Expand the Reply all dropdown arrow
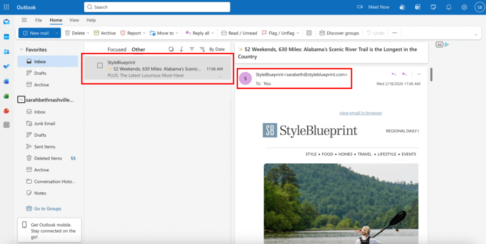 coord(212,33)
